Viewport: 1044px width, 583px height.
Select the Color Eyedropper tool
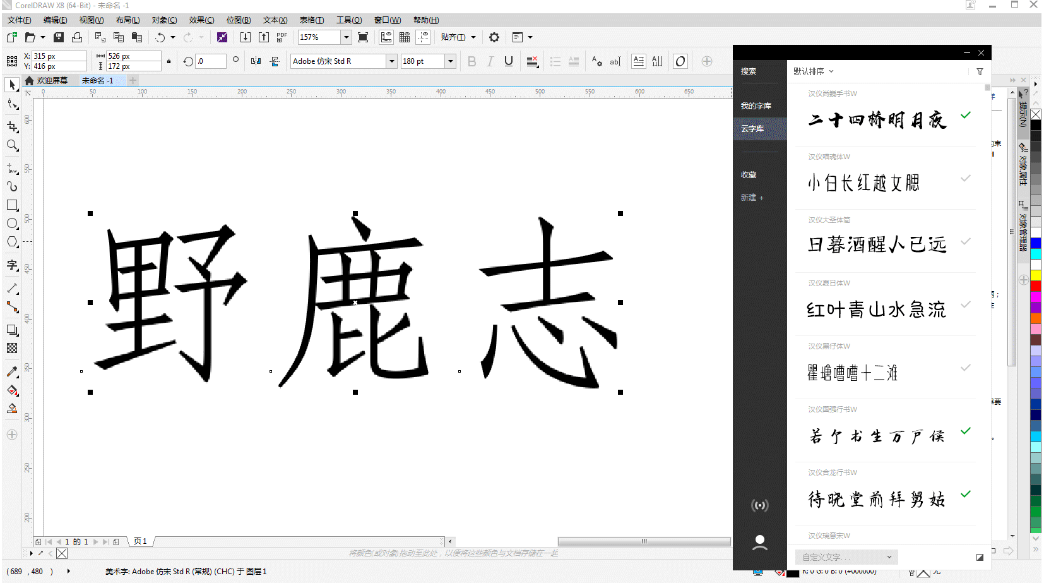tap(12, 371)
